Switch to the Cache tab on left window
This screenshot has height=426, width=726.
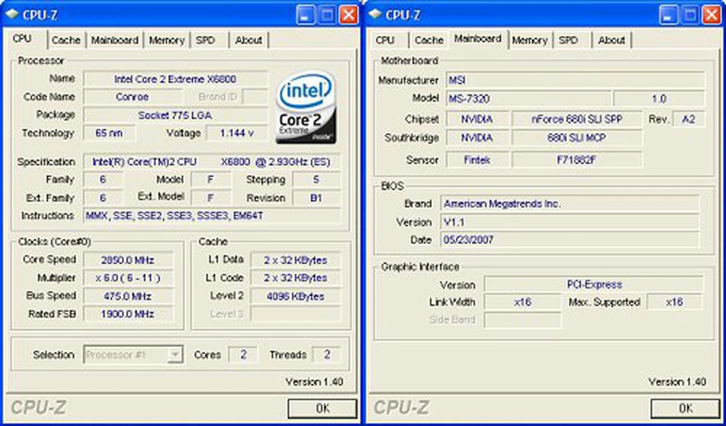click(x=66, y=40)
